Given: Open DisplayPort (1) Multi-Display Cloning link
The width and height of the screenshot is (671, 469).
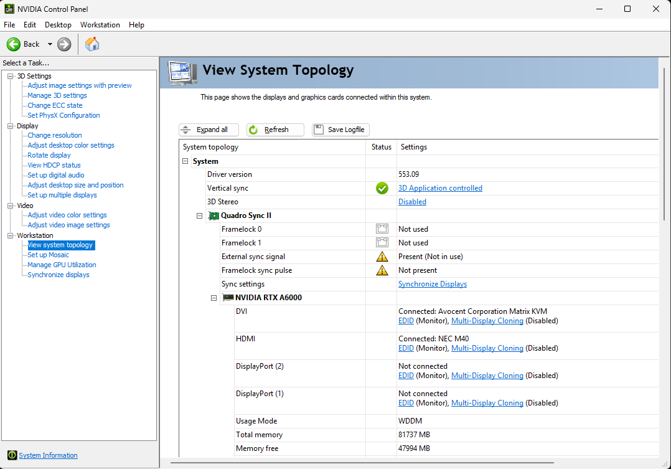Looking at the screenshot, I should [x=487, y=403].
